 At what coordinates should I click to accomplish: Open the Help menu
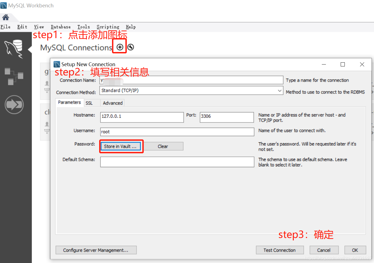click(131, 27)
